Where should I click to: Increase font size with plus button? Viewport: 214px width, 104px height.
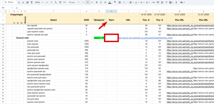tap(92, 2)
